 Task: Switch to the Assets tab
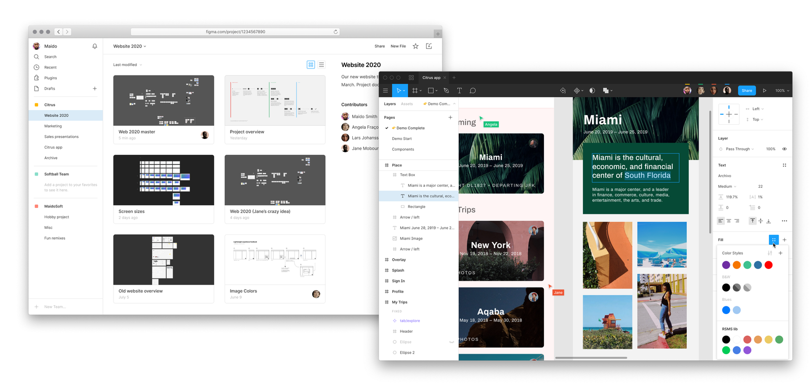point(407,104)
